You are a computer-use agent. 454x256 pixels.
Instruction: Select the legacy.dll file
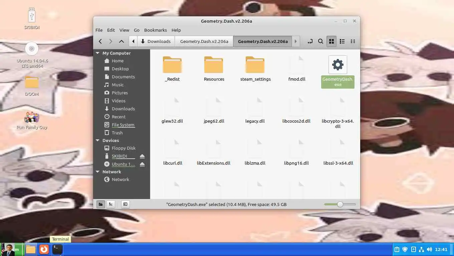[255, 111]
